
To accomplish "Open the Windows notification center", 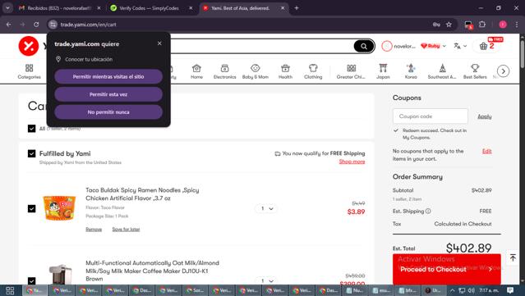I will (510, 290).
